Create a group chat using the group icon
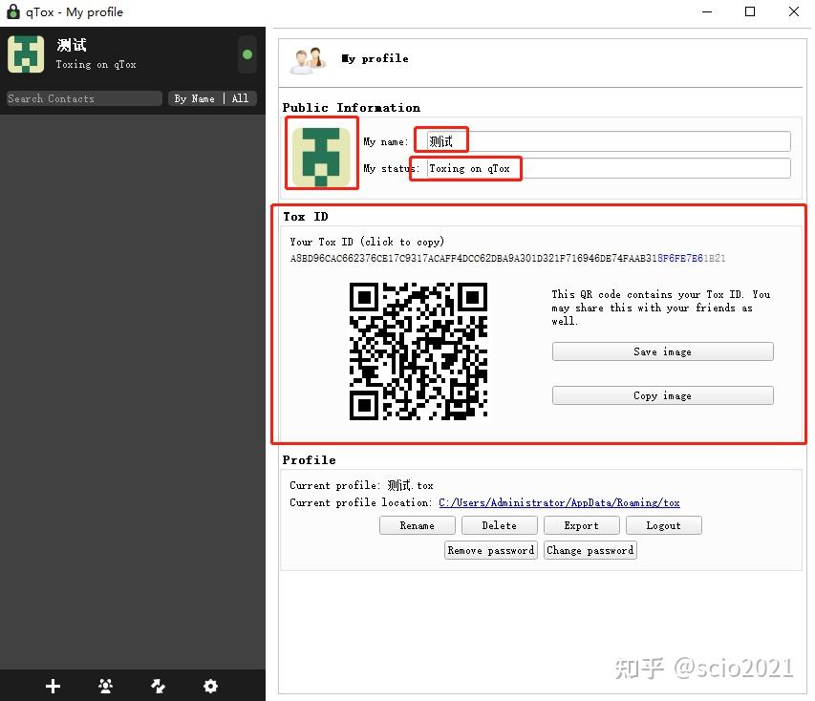815x701 pixels. pos(105,686)
